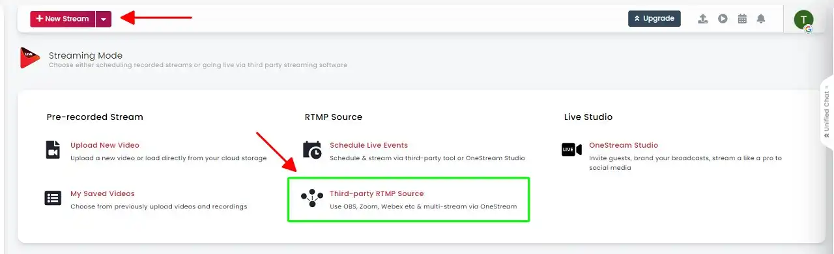Open the Schedule Live Events link
834x254 pixels.
[x=369, y=145]
